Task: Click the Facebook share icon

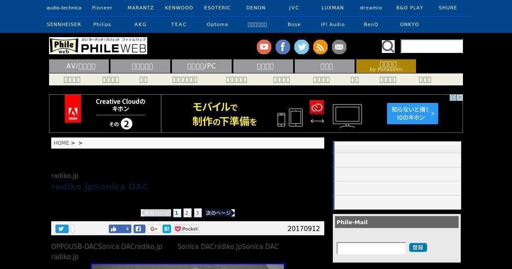Action: coord(140,229)
